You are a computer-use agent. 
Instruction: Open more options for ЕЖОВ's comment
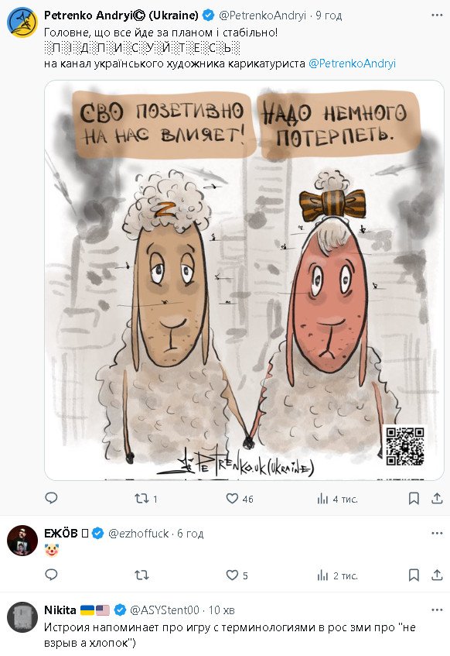[437, 534]
